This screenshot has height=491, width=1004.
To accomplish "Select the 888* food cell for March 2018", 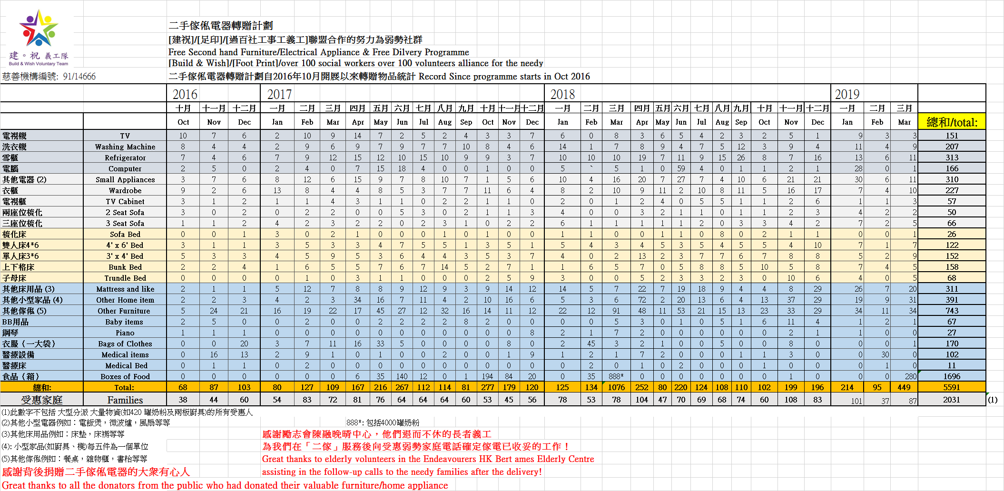I will [616, 376].
